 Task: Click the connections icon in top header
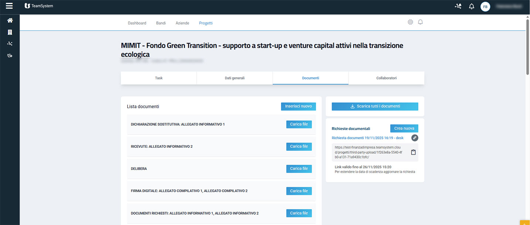pos(458,6)
